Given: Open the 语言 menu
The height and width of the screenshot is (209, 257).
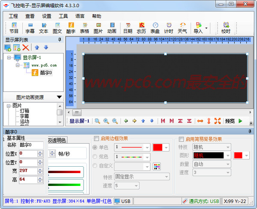Looking at the screenshot, I should [80, 16].
